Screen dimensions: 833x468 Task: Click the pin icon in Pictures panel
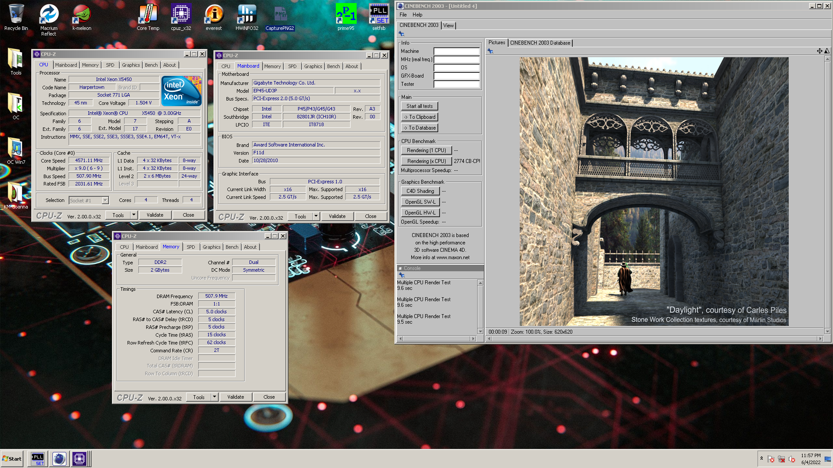point(490,51)
